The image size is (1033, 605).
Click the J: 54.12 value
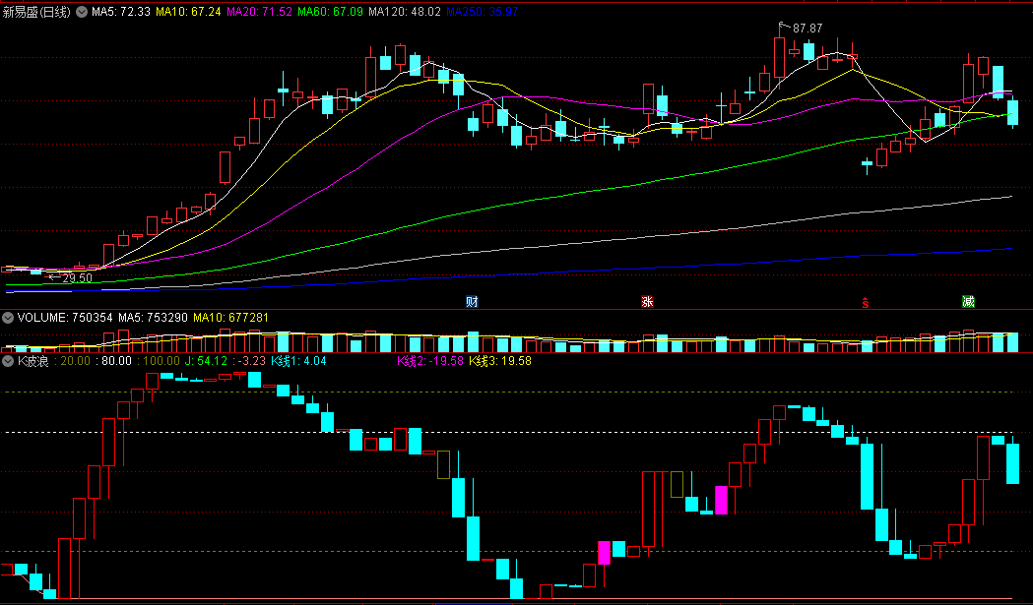[x=206, y=361]
